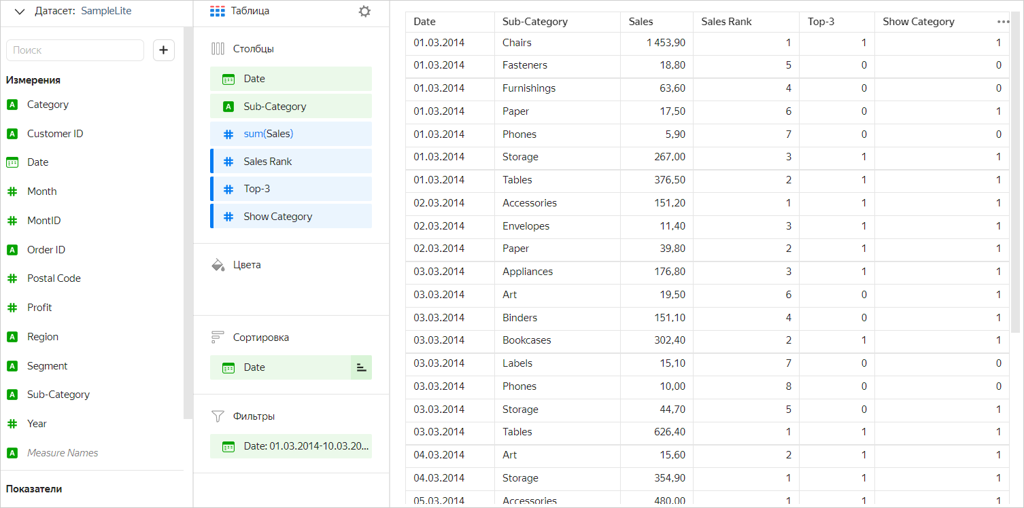Toggle sort direction icon on Date sorting
The height and width of the screenshot is (508, 1024).
pyautogui.click(x=361, y=367)
